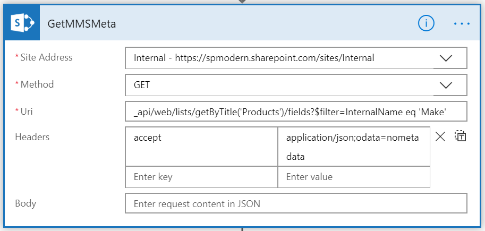Image resolution: width=485 pixels, height=231 pixels.
Task: Open the info icon on GetMMSMeta
Action: pos(426,23)
